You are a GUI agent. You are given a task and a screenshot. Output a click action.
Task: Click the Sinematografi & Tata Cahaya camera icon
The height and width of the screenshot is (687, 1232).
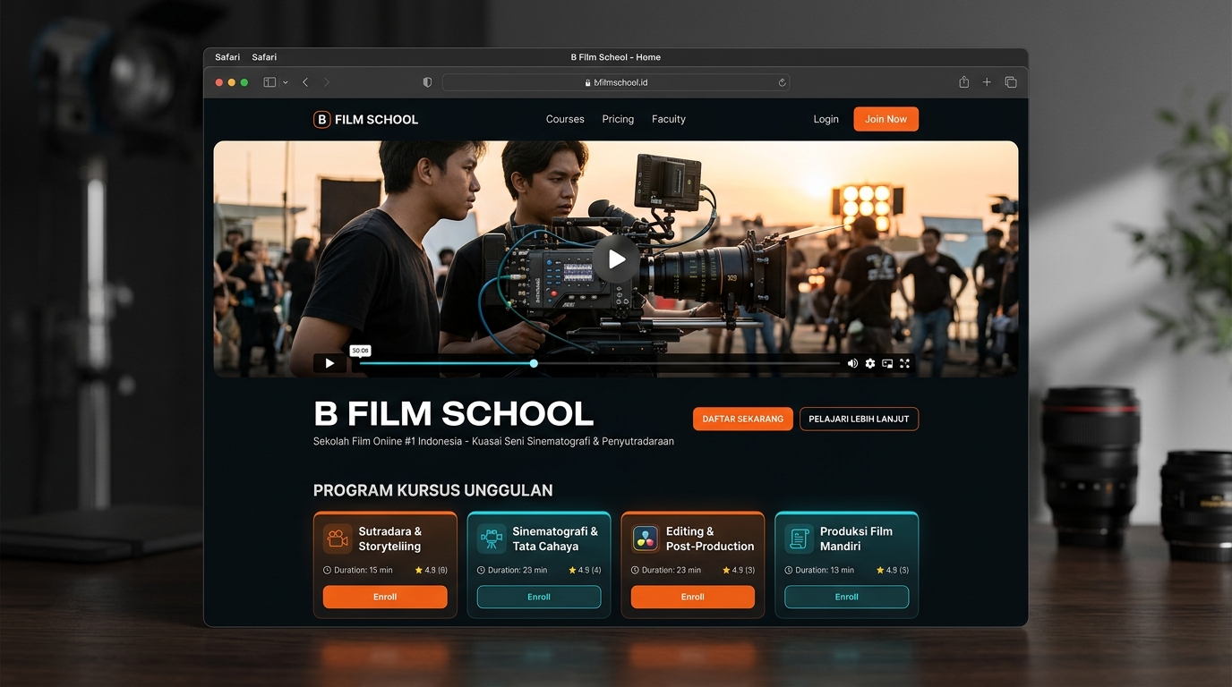pyautogui.click(x=492, y=539)
